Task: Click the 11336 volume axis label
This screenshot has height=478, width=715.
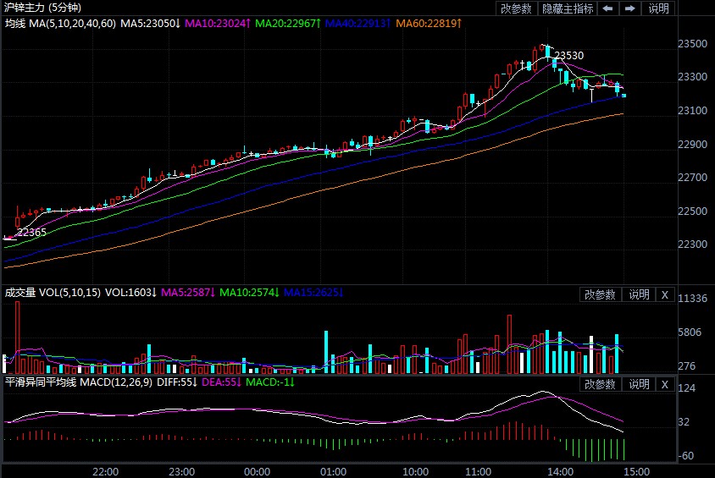Action: pyautogui.click(x=692, y=298)
